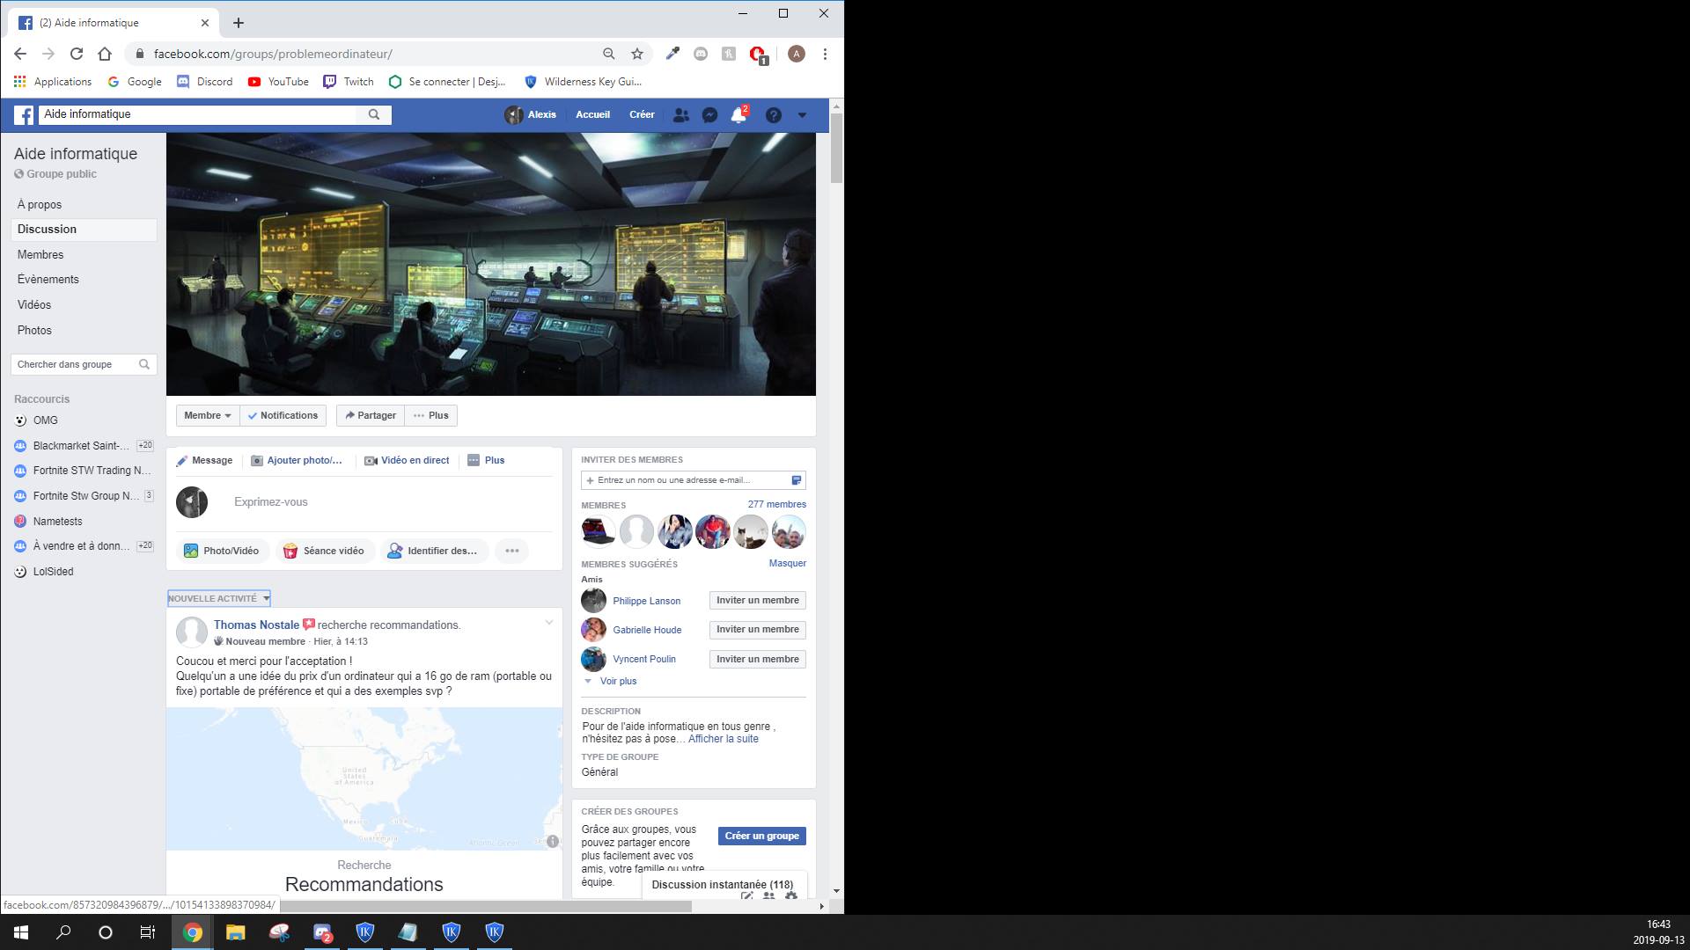Click Chrome icon in the taskbar
This screenshot has width=1690, height=950.
[193, 932]
